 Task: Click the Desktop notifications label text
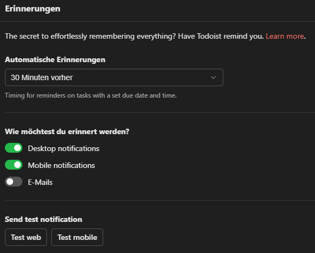pos(63,148)
